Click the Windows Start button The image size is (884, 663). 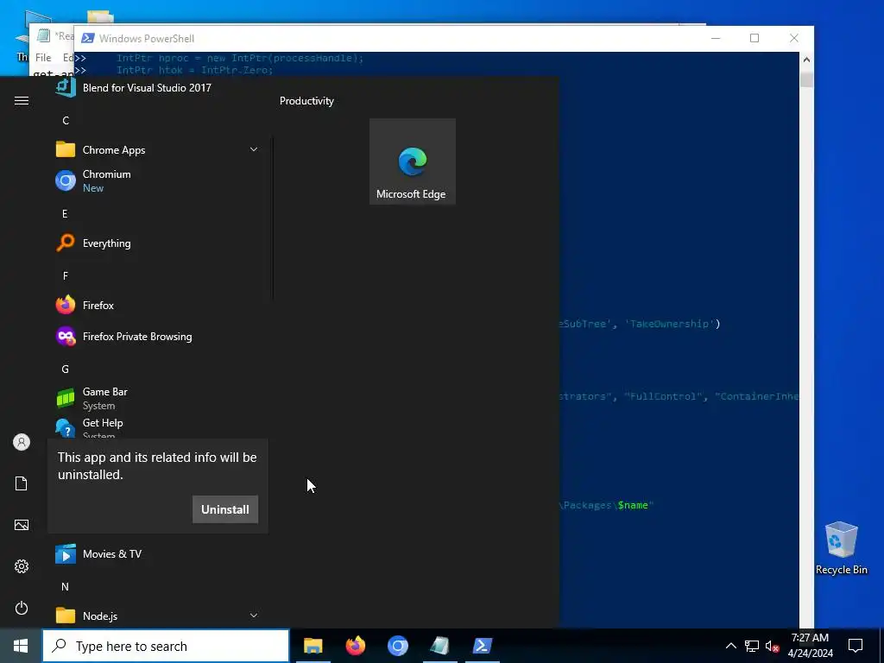(21, 646)
